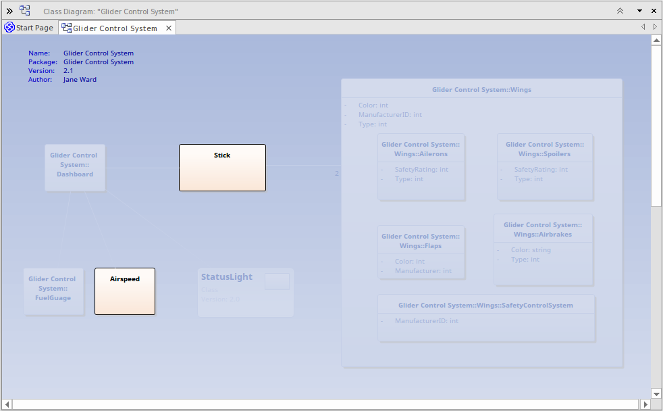Select the Glider Control System tab
The width and height of the screenshot is (663, 411).
pos(115,28)
